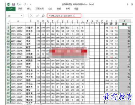Screen dimensions: 135x105
Task: Click Q-column score 74 in row 8
Action: (x=107, y=28)
